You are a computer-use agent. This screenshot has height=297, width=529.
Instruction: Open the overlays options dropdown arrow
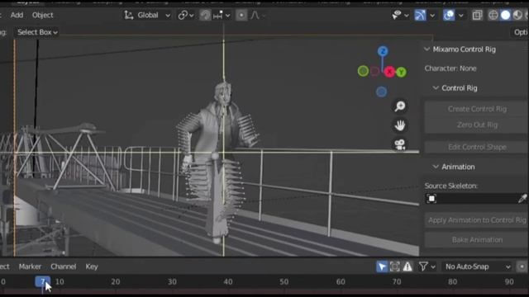pyautogui.click(x=461, y=16)
